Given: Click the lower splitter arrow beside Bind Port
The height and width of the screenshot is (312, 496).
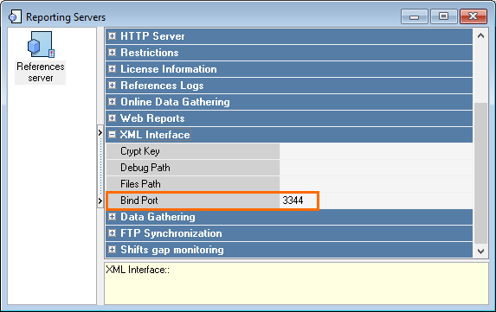Looking at the screenshot, I should click(x=100, y=201).
